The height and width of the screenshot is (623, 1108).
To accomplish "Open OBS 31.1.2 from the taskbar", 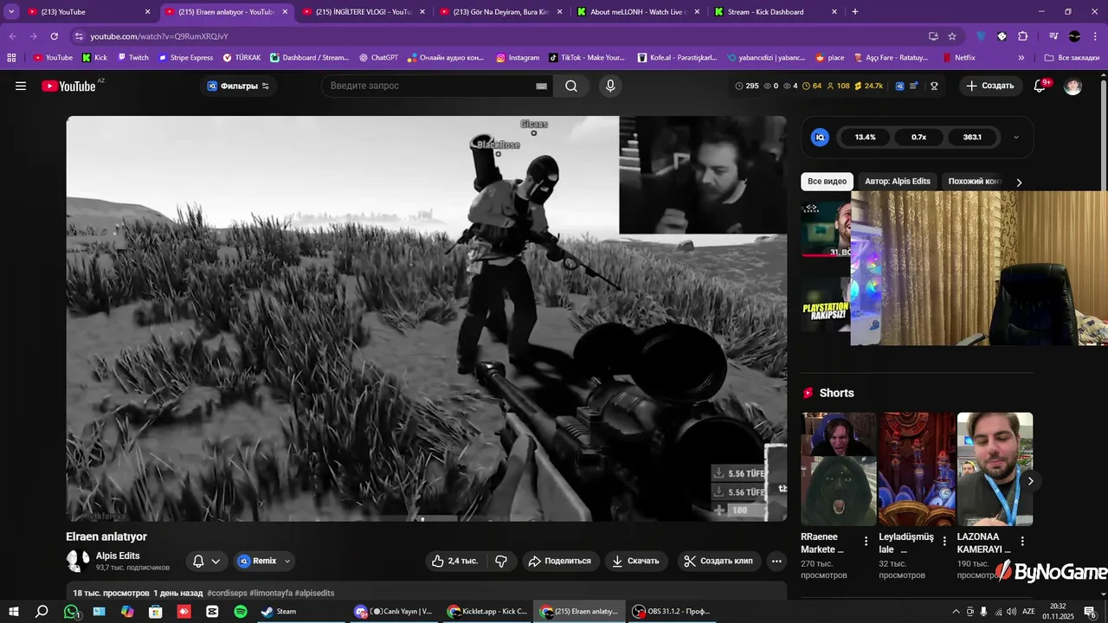I will coord(672,611).
